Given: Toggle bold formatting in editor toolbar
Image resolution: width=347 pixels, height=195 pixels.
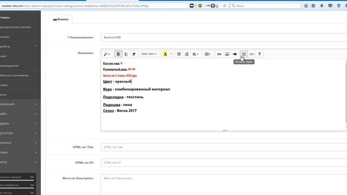Looking at the screenshot, I should (x=118, y=54).
